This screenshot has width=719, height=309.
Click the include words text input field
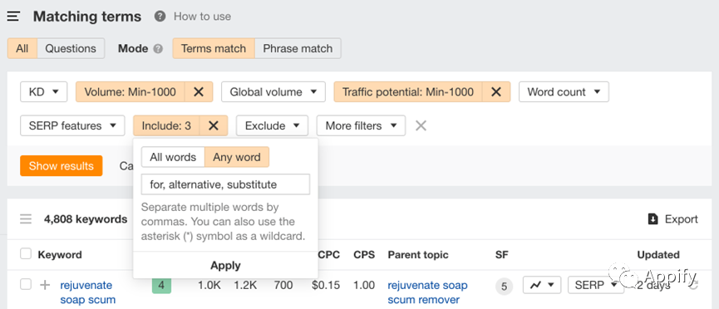point(225,184)
